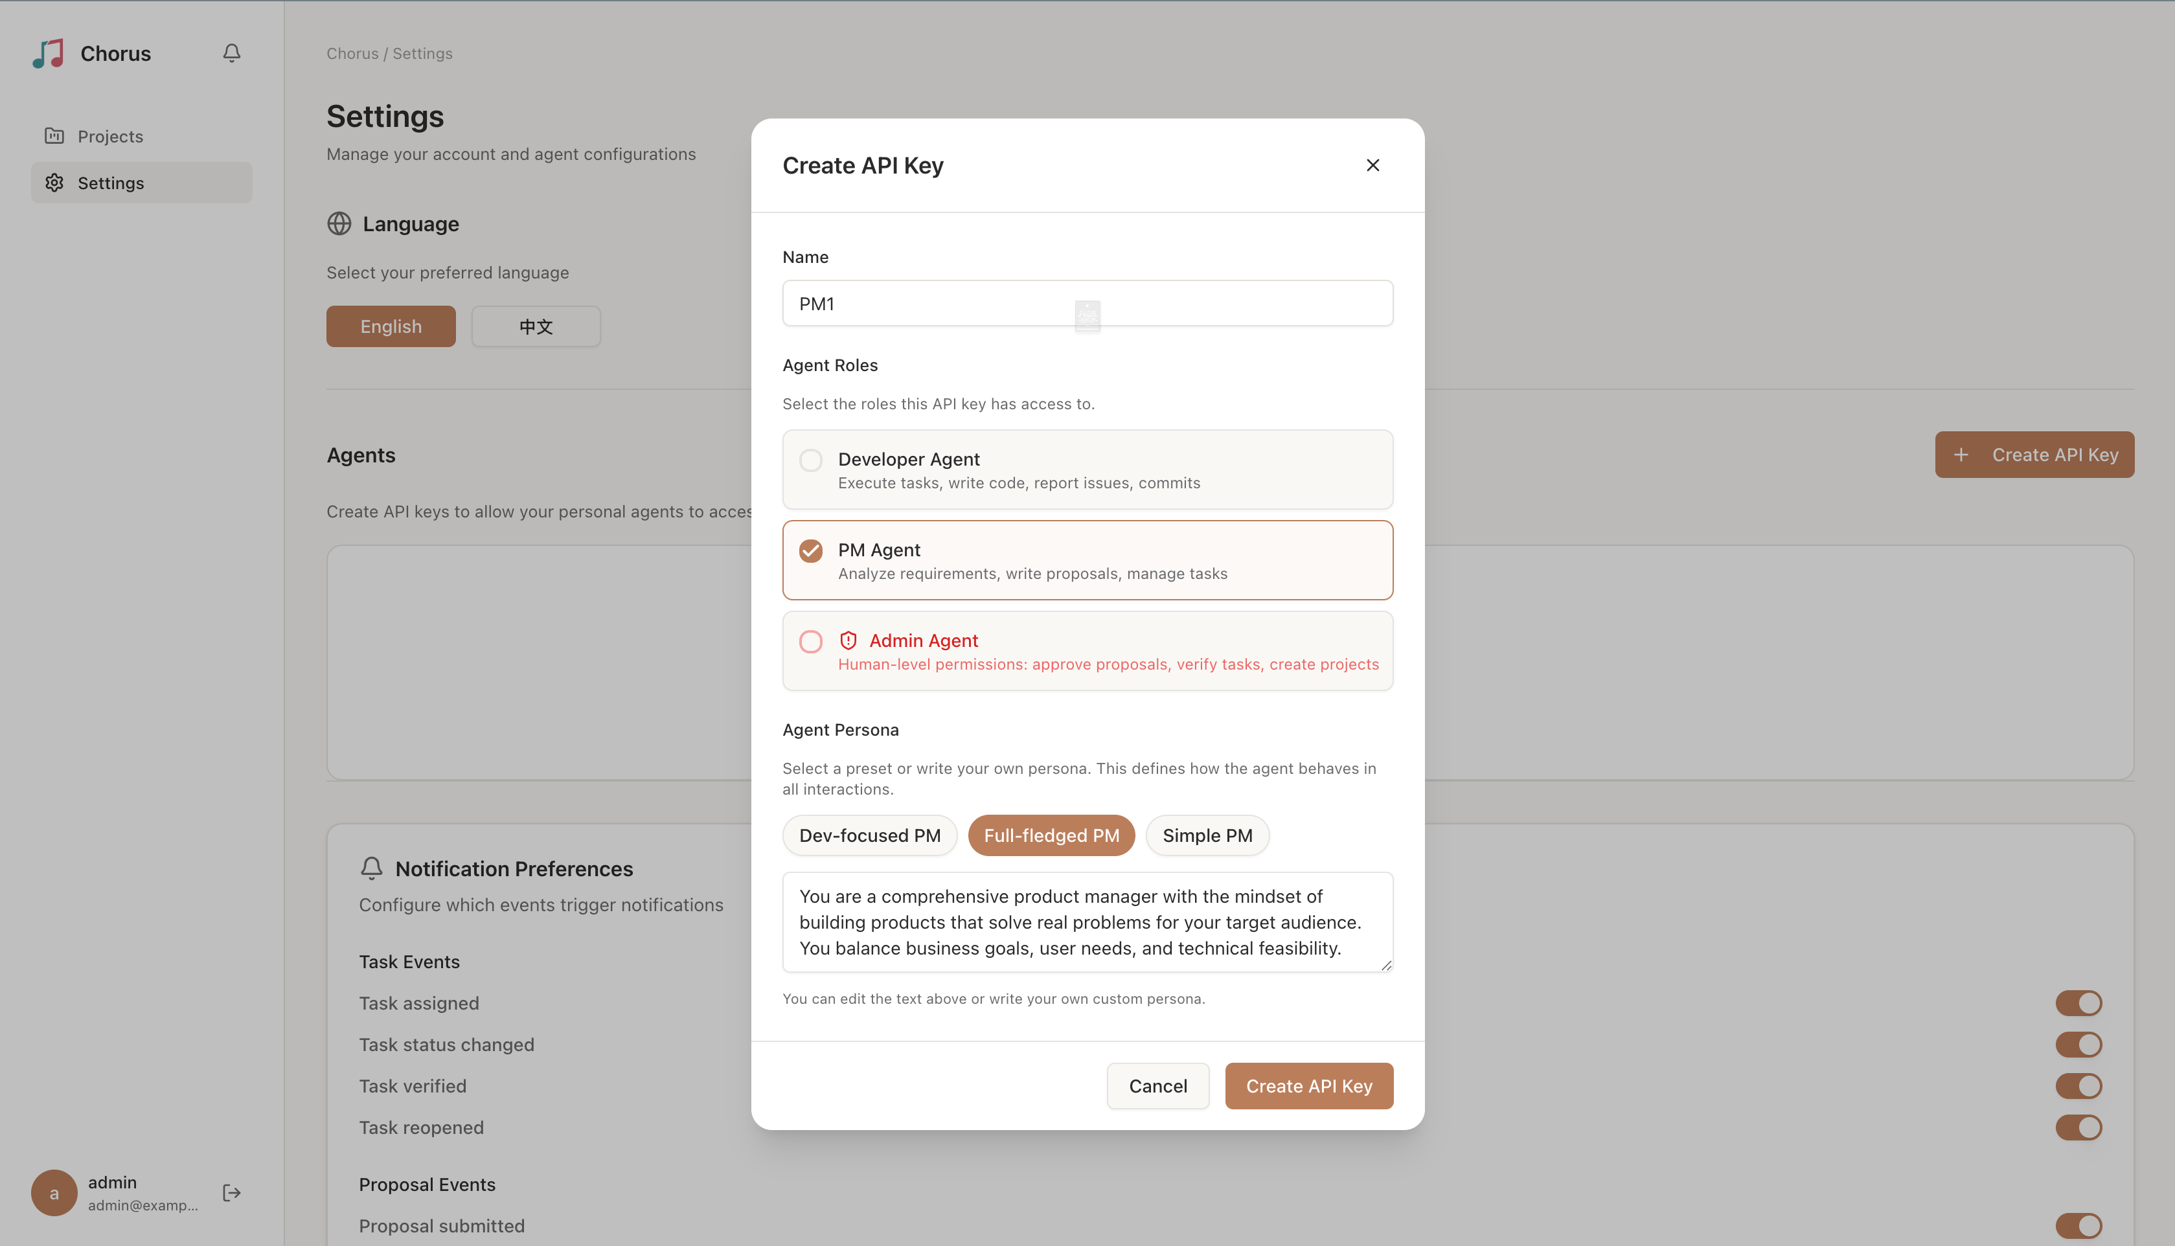The image size is (2175, 1246).
Task: Click the Projects folder icon
Action: [55, 136]
